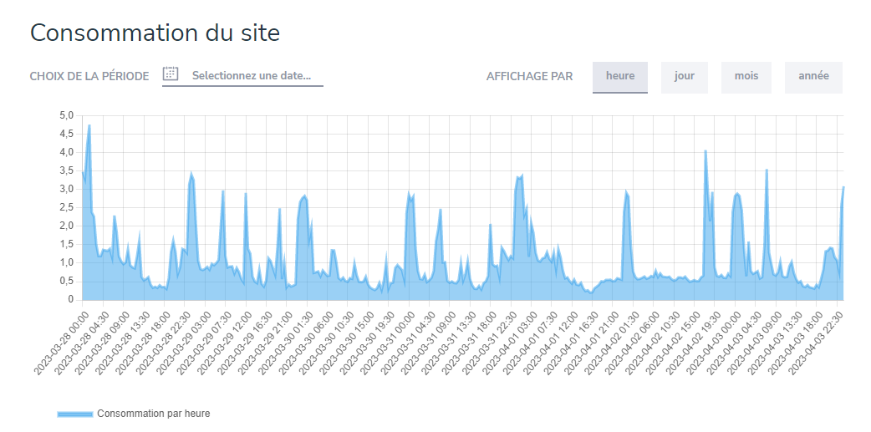Click the 'AFFICHAGE PAR' label
The image size is (871, 432).
[x=529, y=76]
